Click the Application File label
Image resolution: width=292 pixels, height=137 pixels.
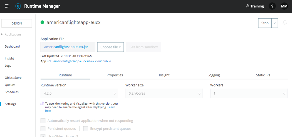[53, 39]
